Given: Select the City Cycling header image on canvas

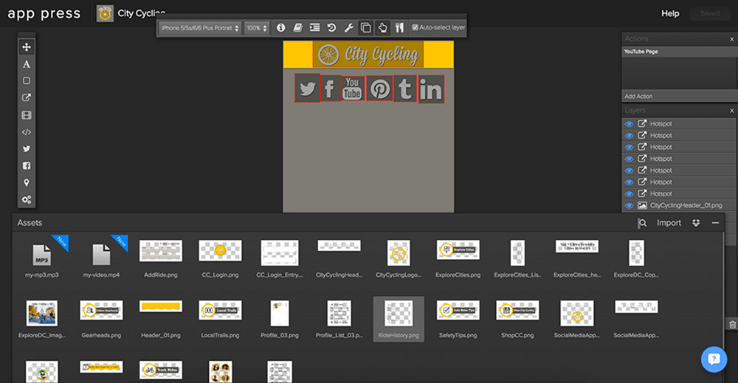Looking at the screenshot, I should pyautogui.click(x=368, y=55).
